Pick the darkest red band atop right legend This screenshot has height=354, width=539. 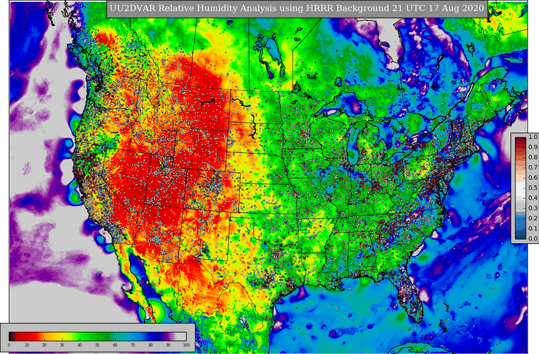520,140
